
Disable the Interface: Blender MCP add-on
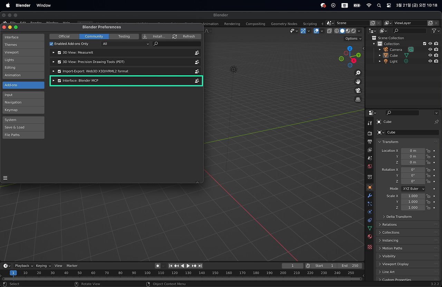(59, 80)
